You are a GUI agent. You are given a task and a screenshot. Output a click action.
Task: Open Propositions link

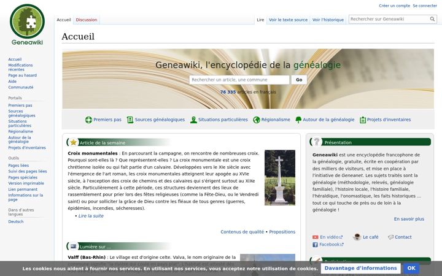tap(282, 232)
